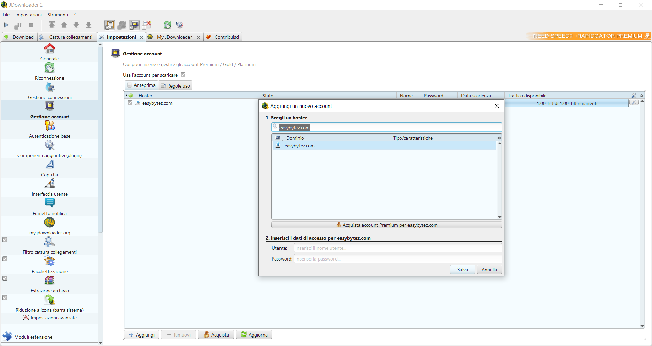Click the single move up arrow icon
Viewport: 652px width, 346px height.
64,25
